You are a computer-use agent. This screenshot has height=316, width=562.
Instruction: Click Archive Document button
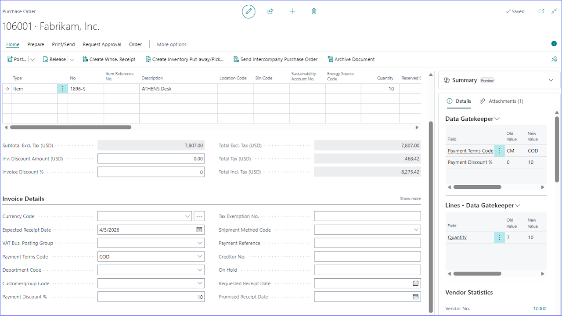pos(351,59)
